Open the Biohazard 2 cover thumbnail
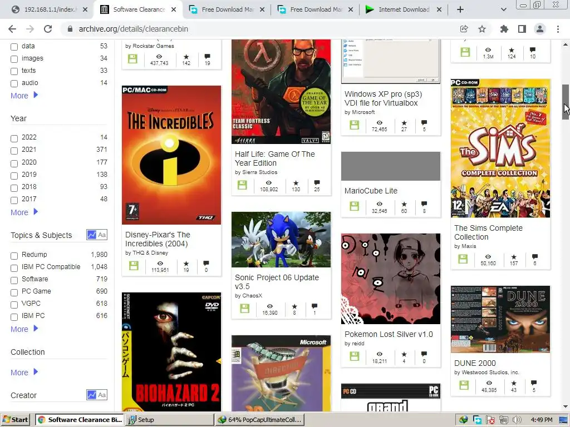 [x=171, y=352]
